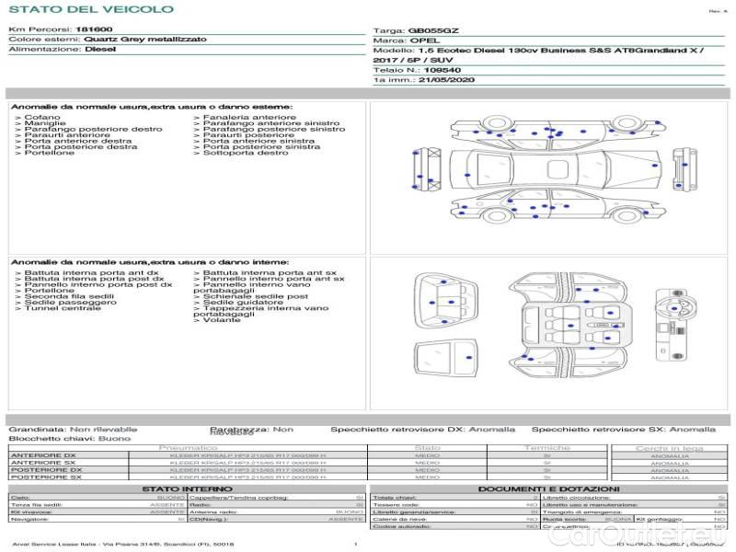Image resolution: width=736 pixels, height=552 pixels.
Task: Click Specchietto retrovisore DX: Anomalia
Action: coord(422,429)
